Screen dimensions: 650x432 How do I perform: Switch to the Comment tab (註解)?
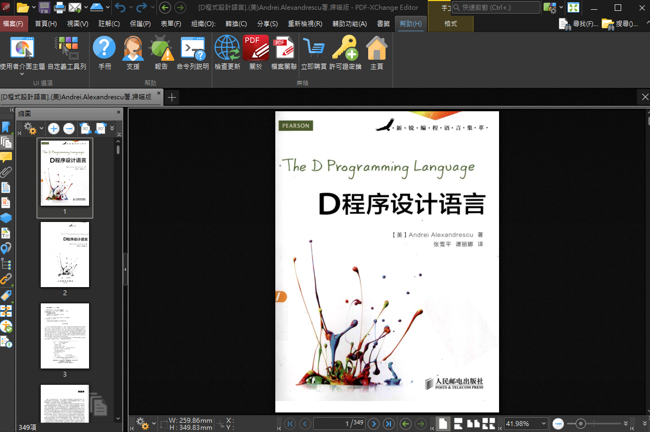(x=109, y=24)
